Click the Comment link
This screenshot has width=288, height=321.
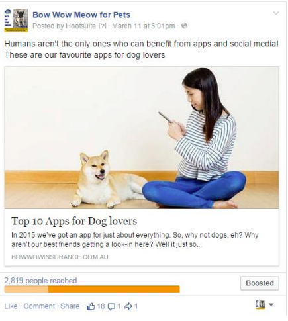tap(39, 306)
